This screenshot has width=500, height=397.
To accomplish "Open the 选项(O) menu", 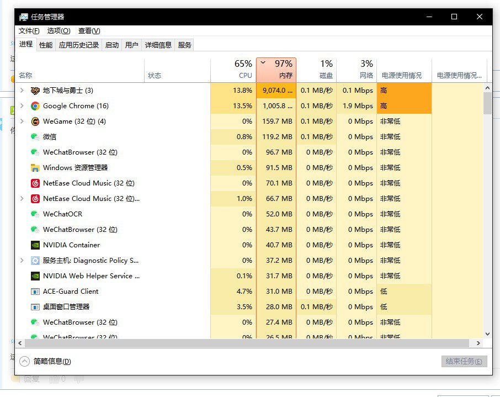I will coord(58,31).
